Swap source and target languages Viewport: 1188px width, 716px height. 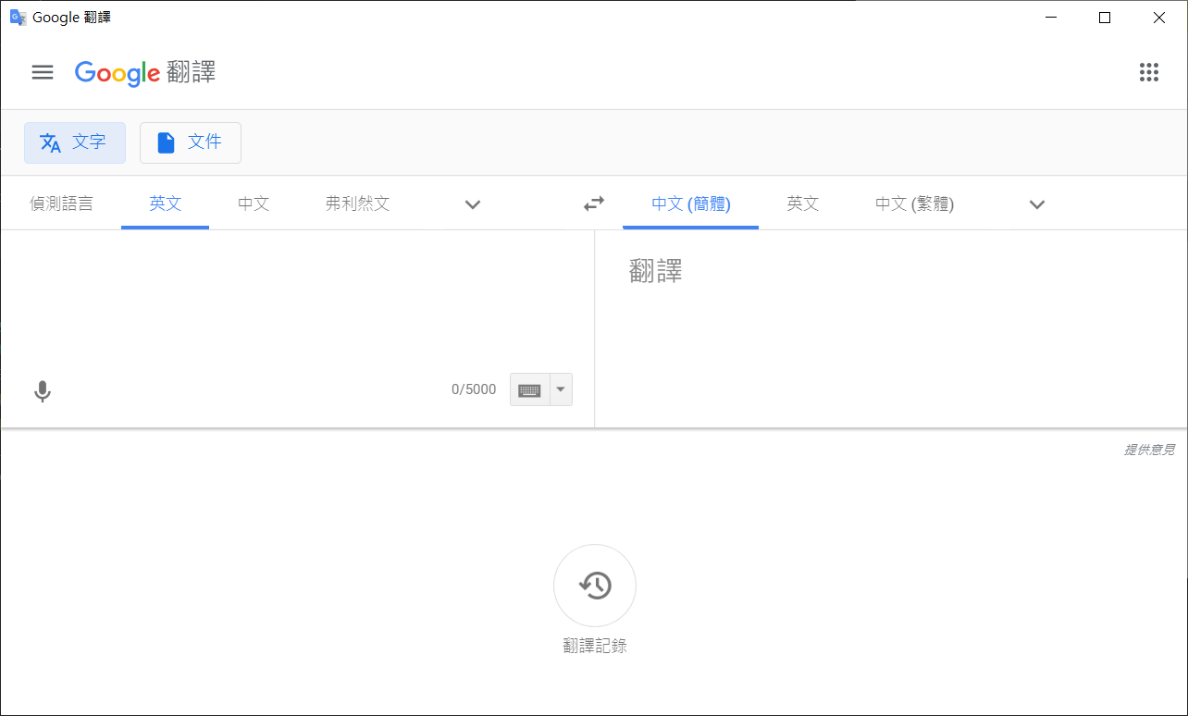coord(594,204)
